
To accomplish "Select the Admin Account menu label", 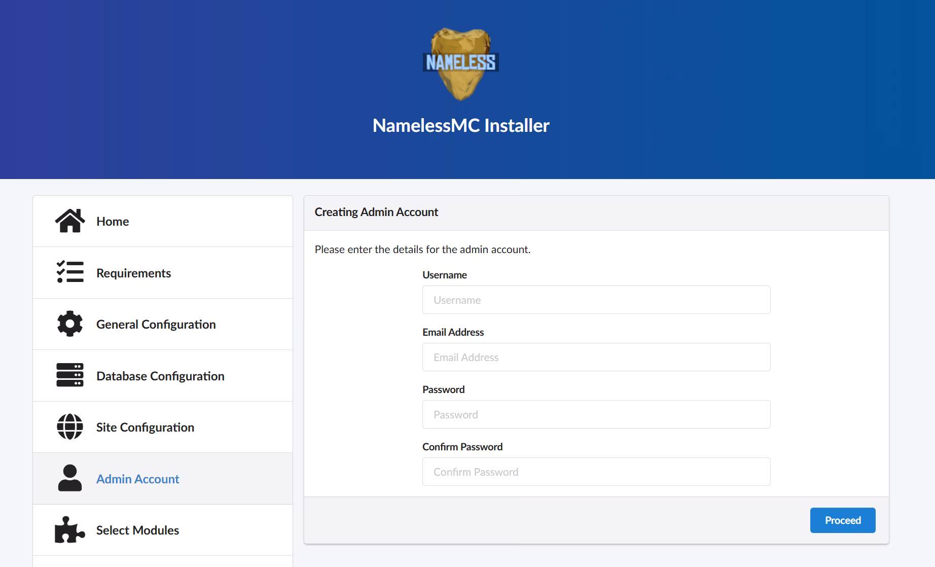I will click(138, 479).
